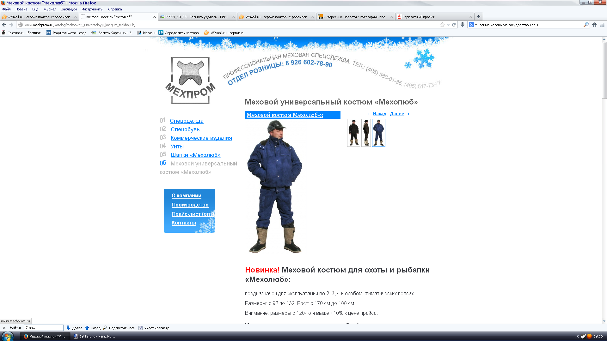Click the gallery Назад link

point(379,114)
